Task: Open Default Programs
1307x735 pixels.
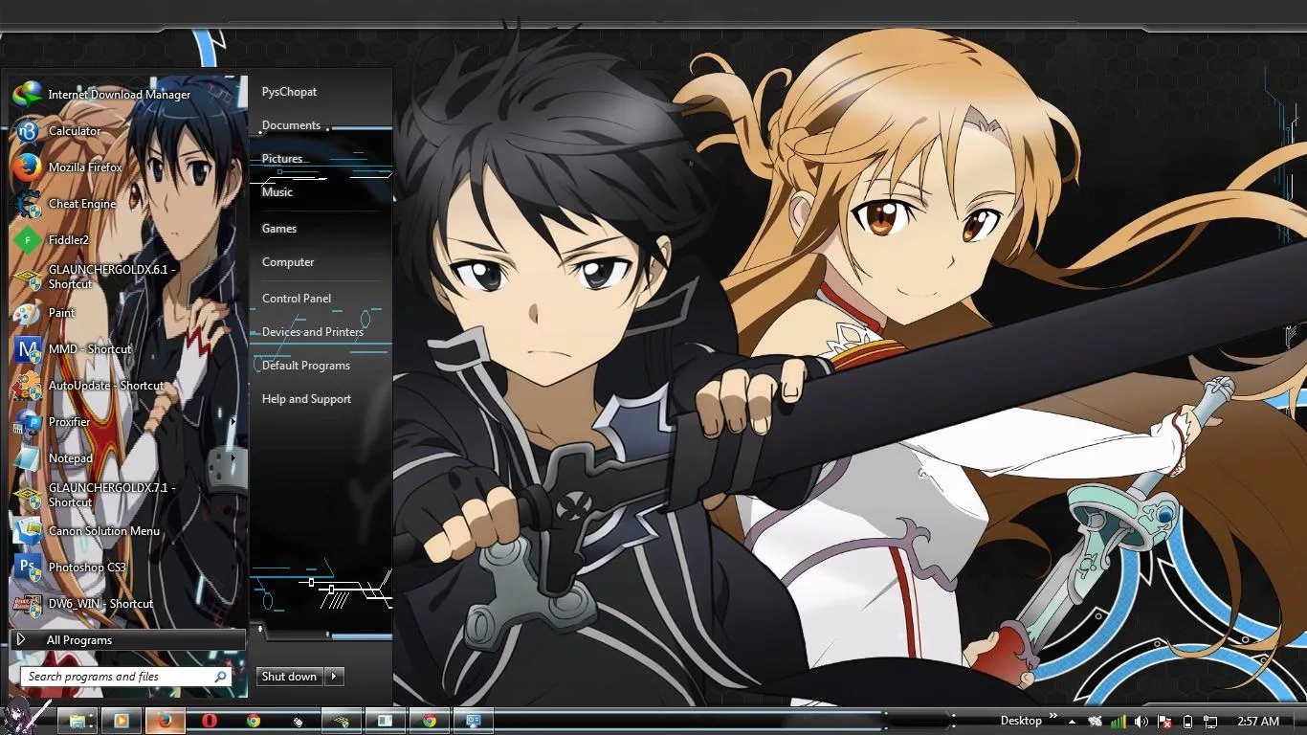Action: click(306, 366)
